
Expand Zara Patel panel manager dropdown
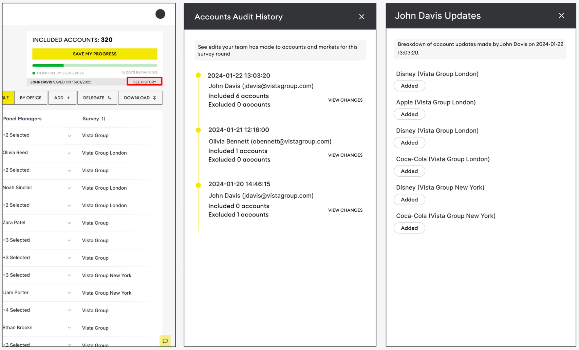(69, 223)
